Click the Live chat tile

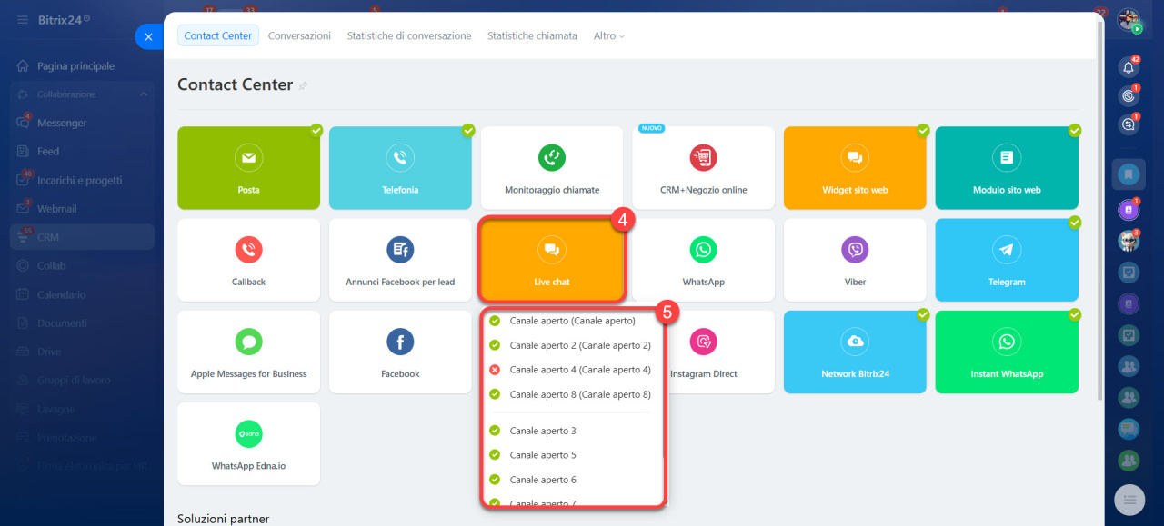tap(552, 260)
